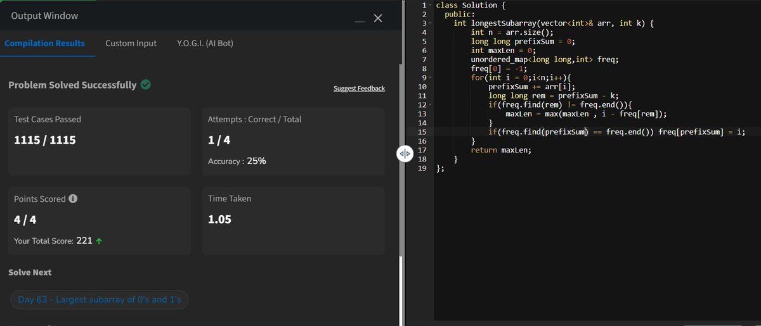Click 'long long rem = prefixSum - k;' line

click(554, 96)
